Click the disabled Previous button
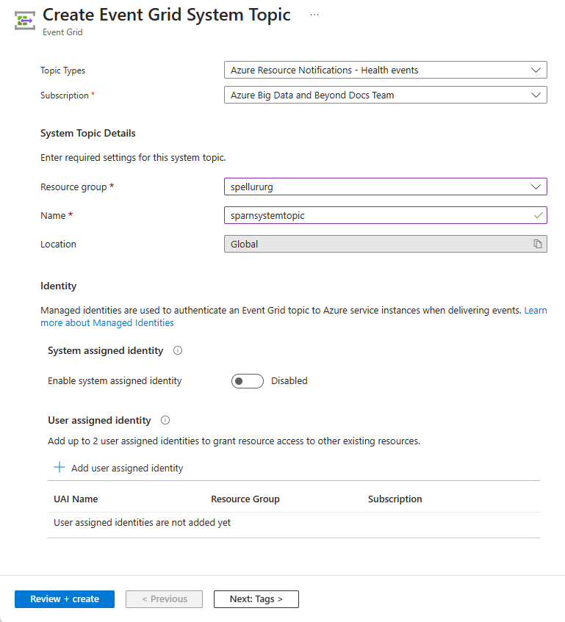This screenshot has height=622, width=565. 164,599
